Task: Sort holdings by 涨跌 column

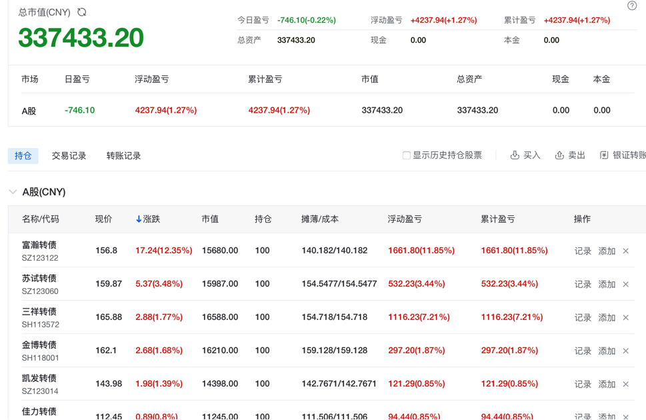Action: pyautogui.click(x=148, y=219)
